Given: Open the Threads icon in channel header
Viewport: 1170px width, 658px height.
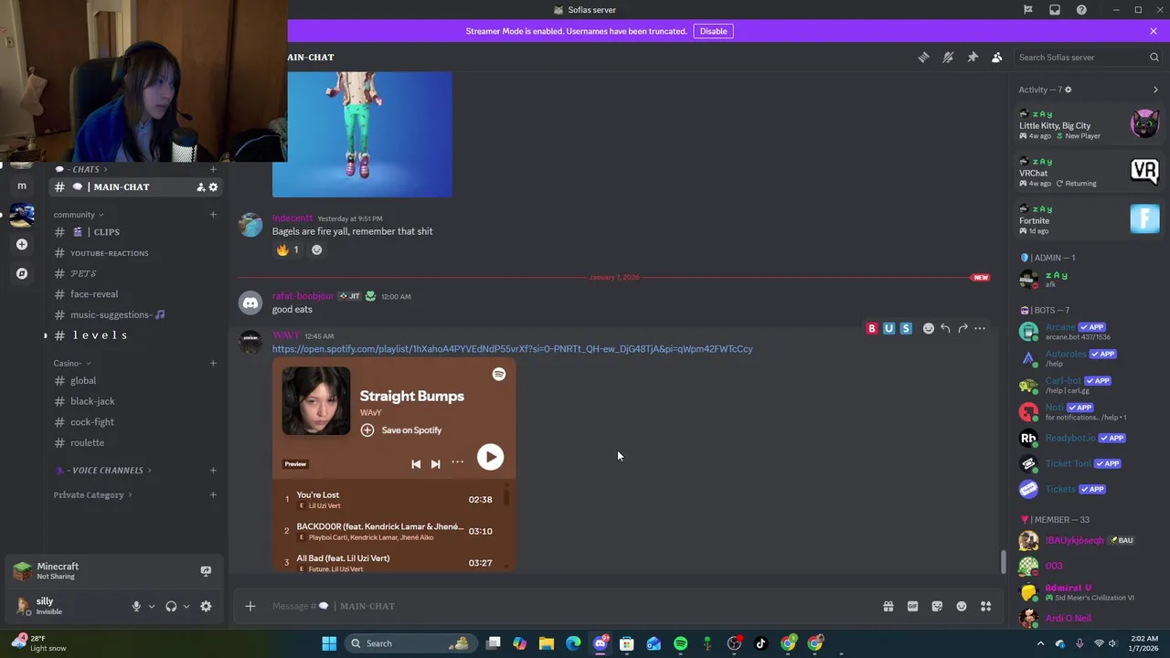Looking at the screenshot, I should coord(923,58).
